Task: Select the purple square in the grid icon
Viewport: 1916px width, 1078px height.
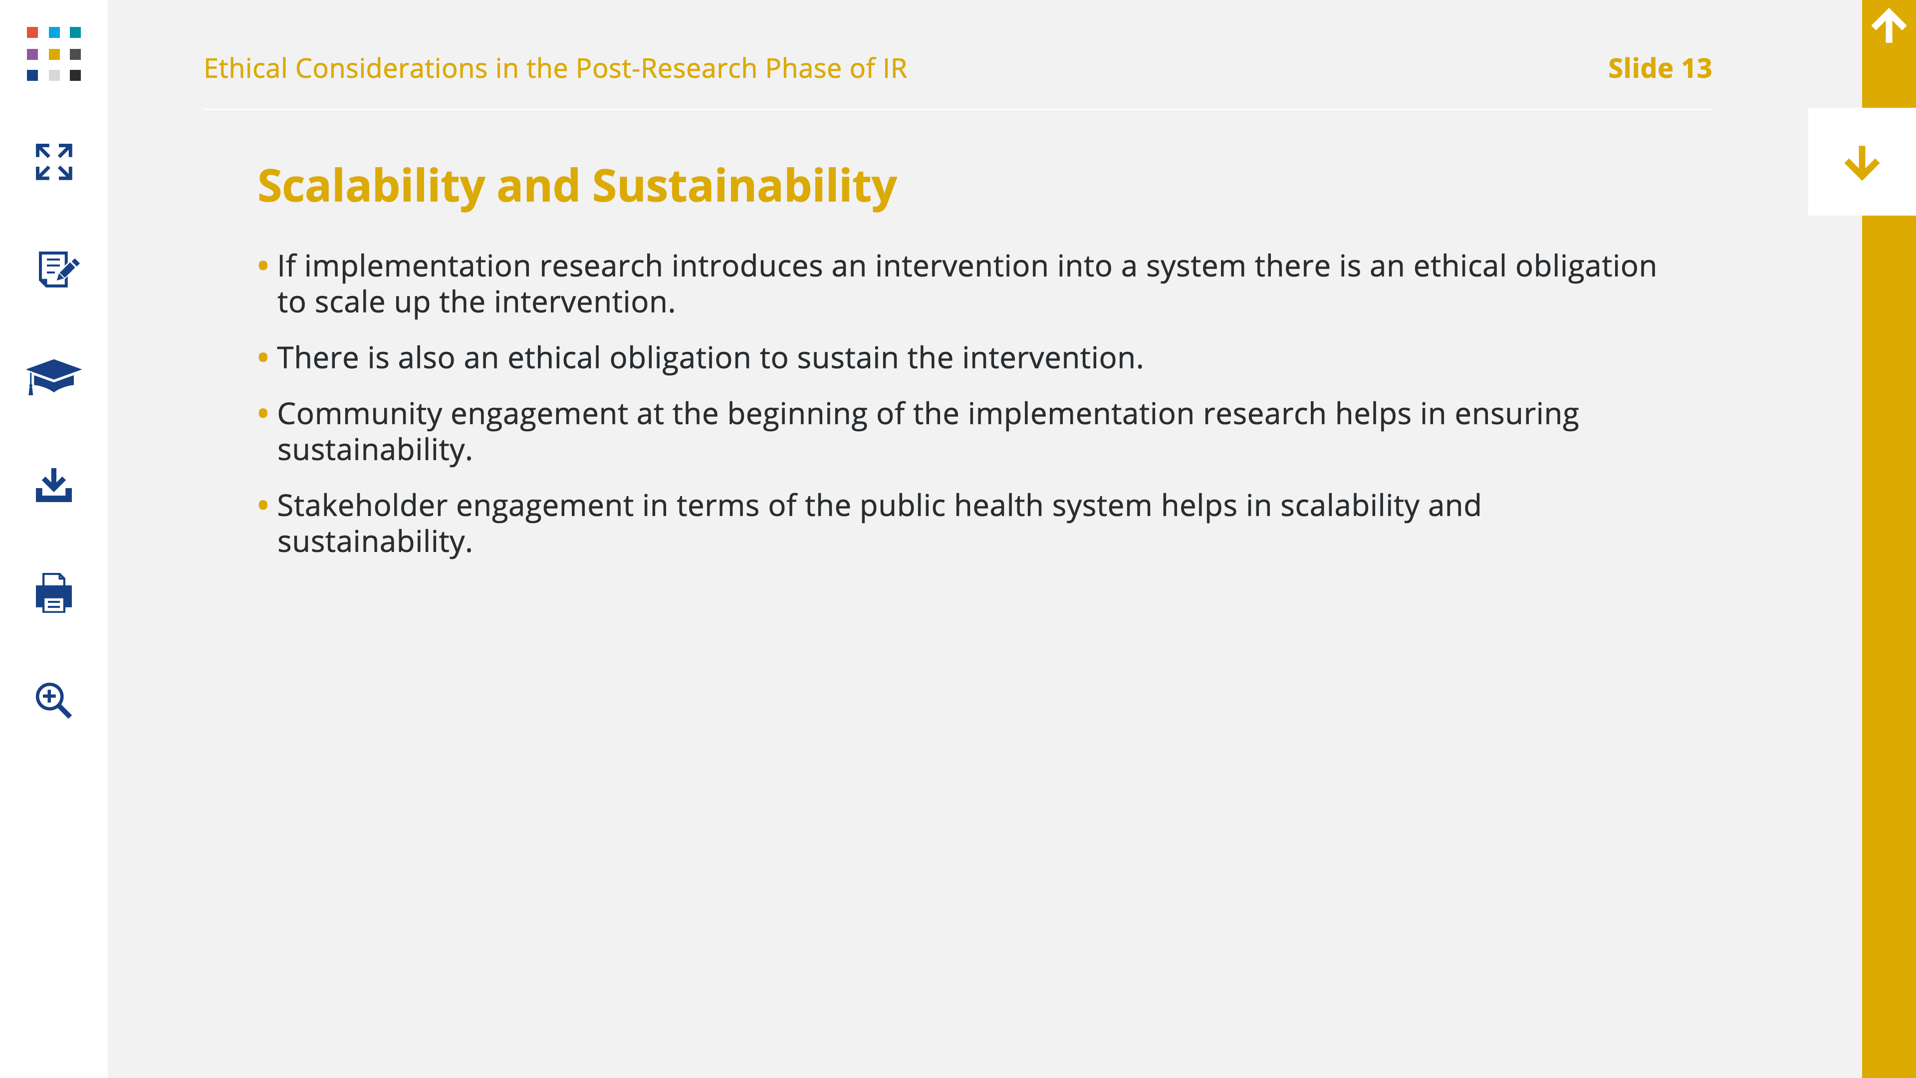Action: (x=32, y=54)
